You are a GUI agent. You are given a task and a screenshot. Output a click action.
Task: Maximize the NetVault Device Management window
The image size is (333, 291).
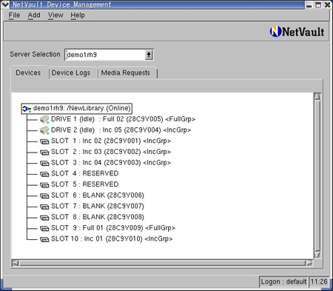318,4
